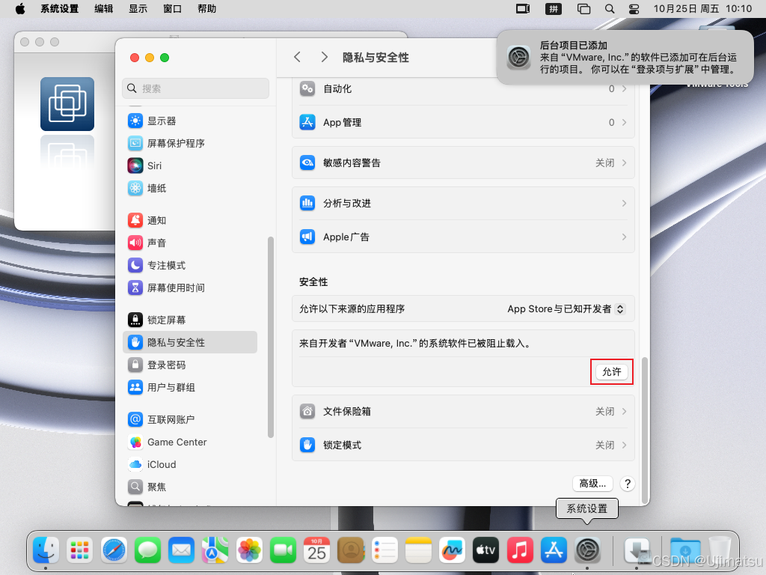Open the Edit (编辑) menu
Viewport: 766px width, 575px height.
tap(103, 9)
